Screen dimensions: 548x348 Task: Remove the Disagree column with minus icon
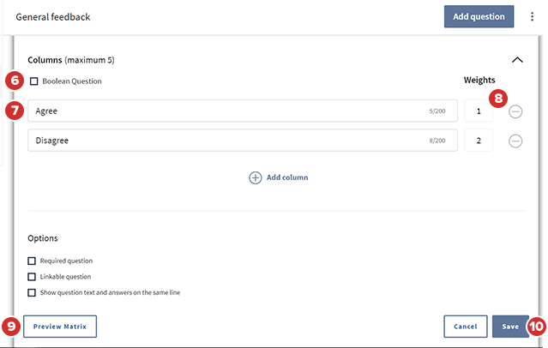pos(515,141)
